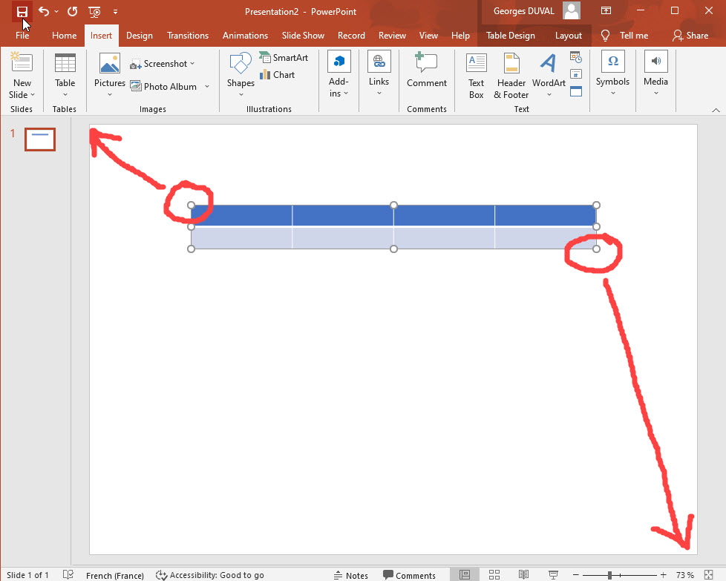Screen dimensions: 726x581
Task: Switch to the Home tab
Action: (x=65, y=36)
